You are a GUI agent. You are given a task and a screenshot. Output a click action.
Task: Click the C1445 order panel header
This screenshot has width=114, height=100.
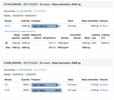click(57, 4)
